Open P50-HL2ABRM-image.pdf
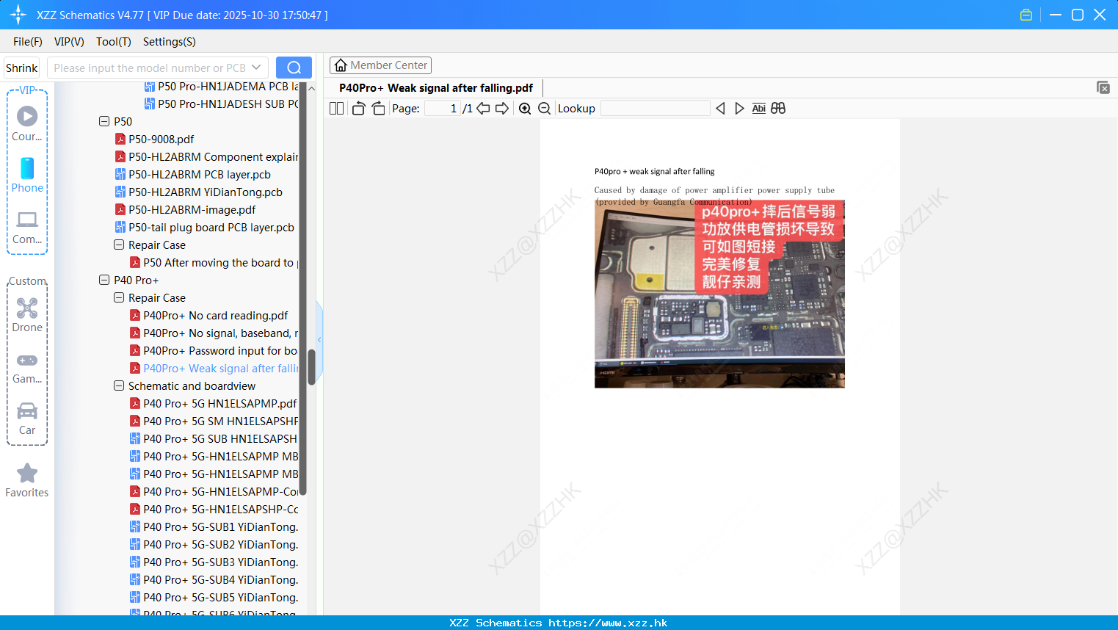The width and height of the screenshot is (1118, 630). tap(192, 209)
